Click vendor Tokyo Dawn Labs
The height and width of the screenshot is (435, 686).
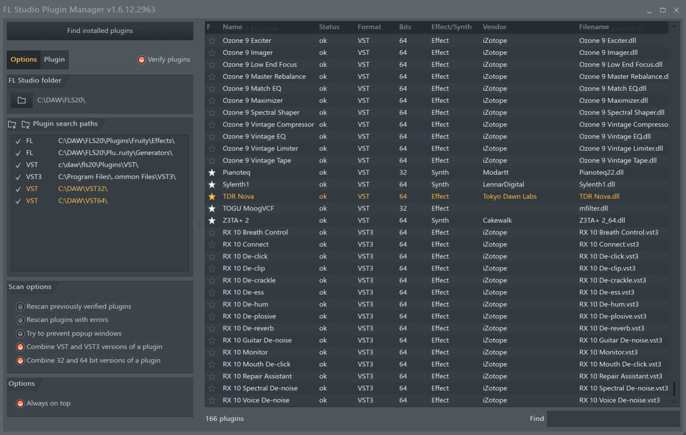click(x=509, y=197)
